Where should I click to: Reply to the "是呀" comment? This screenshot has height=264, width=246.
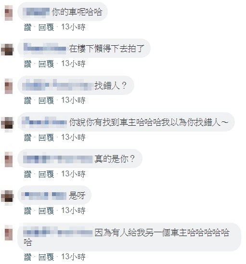pyautogui.click(x=46, y=211)
